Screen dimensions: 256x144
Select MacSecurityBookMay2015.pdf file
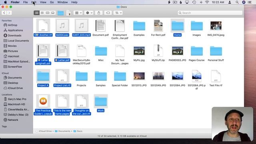pyautogui.click(x=82, y=51)
